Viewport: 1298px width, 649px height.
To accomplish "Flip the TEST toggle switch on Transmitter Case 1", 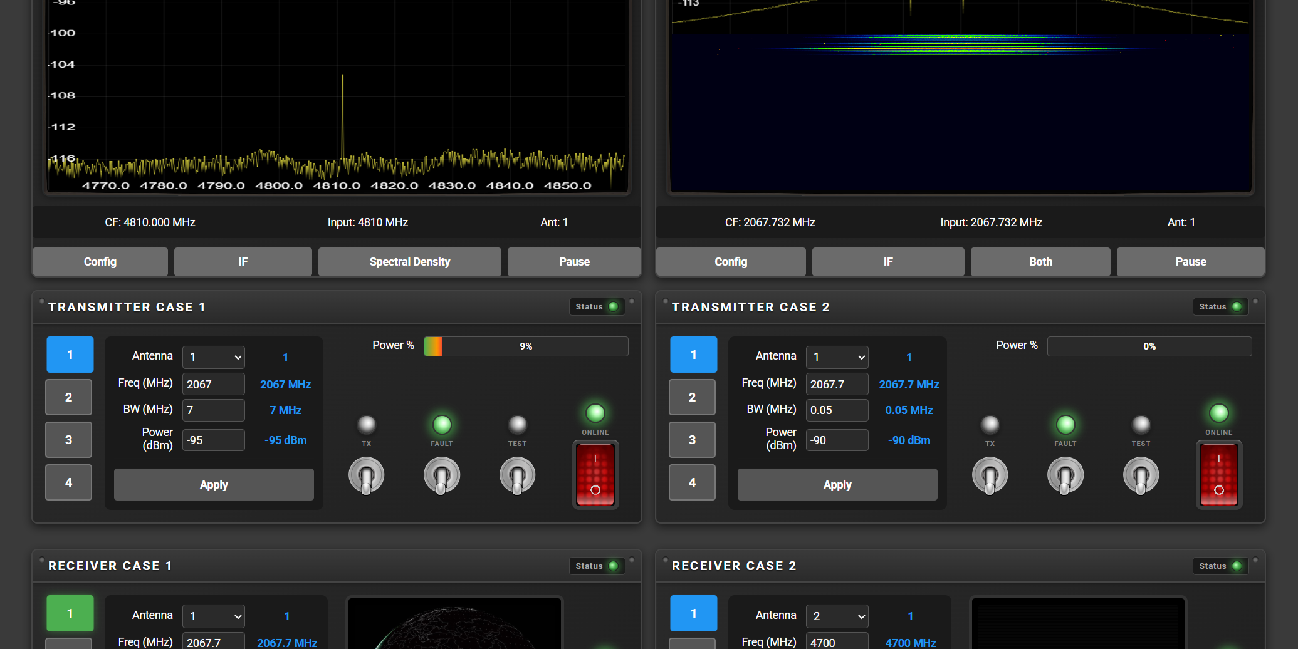I will [x=517, y=475].
